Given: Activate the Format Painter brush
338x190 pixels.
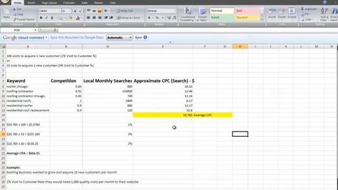Looking at the screenshot, I should click(x=24, y=20).
